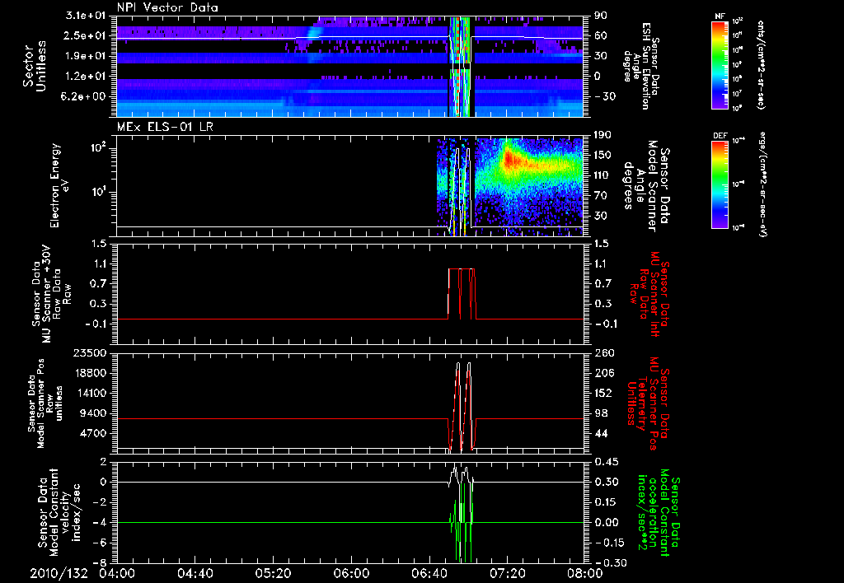Click the 'cnts/(cm**2-sr-sec)' NF units label

click(761, 64)
